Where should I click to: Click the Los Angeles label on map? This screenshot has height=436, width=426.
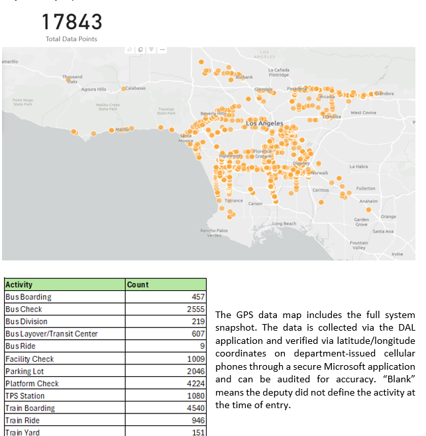click(265, 124)
